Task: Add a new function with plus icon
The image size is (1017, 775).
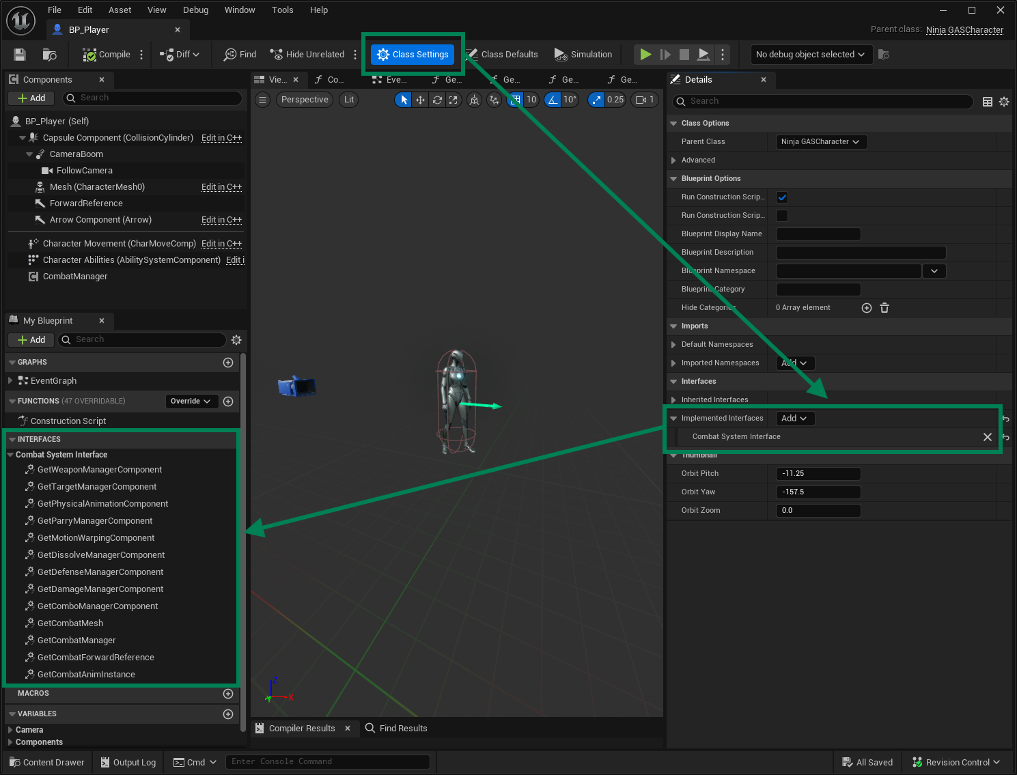Action: tap(228, 401)
